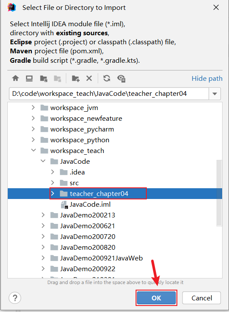Confirm import with OK button
Screen dimensions: 229x312
(156, 298)
